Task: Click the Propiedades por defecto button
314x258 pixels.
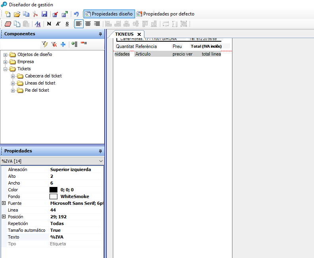Action: tap(166, 14)
